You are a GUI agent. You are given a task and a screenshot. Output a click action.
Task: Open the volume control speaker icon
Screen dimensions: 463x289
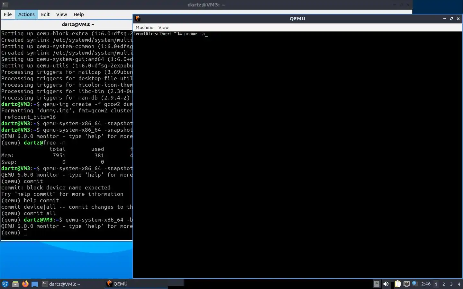coord(386,284)
